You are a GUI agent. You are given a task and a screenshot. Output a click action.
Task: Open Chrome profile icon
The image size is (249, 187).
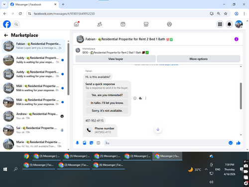tap(237, 13)
